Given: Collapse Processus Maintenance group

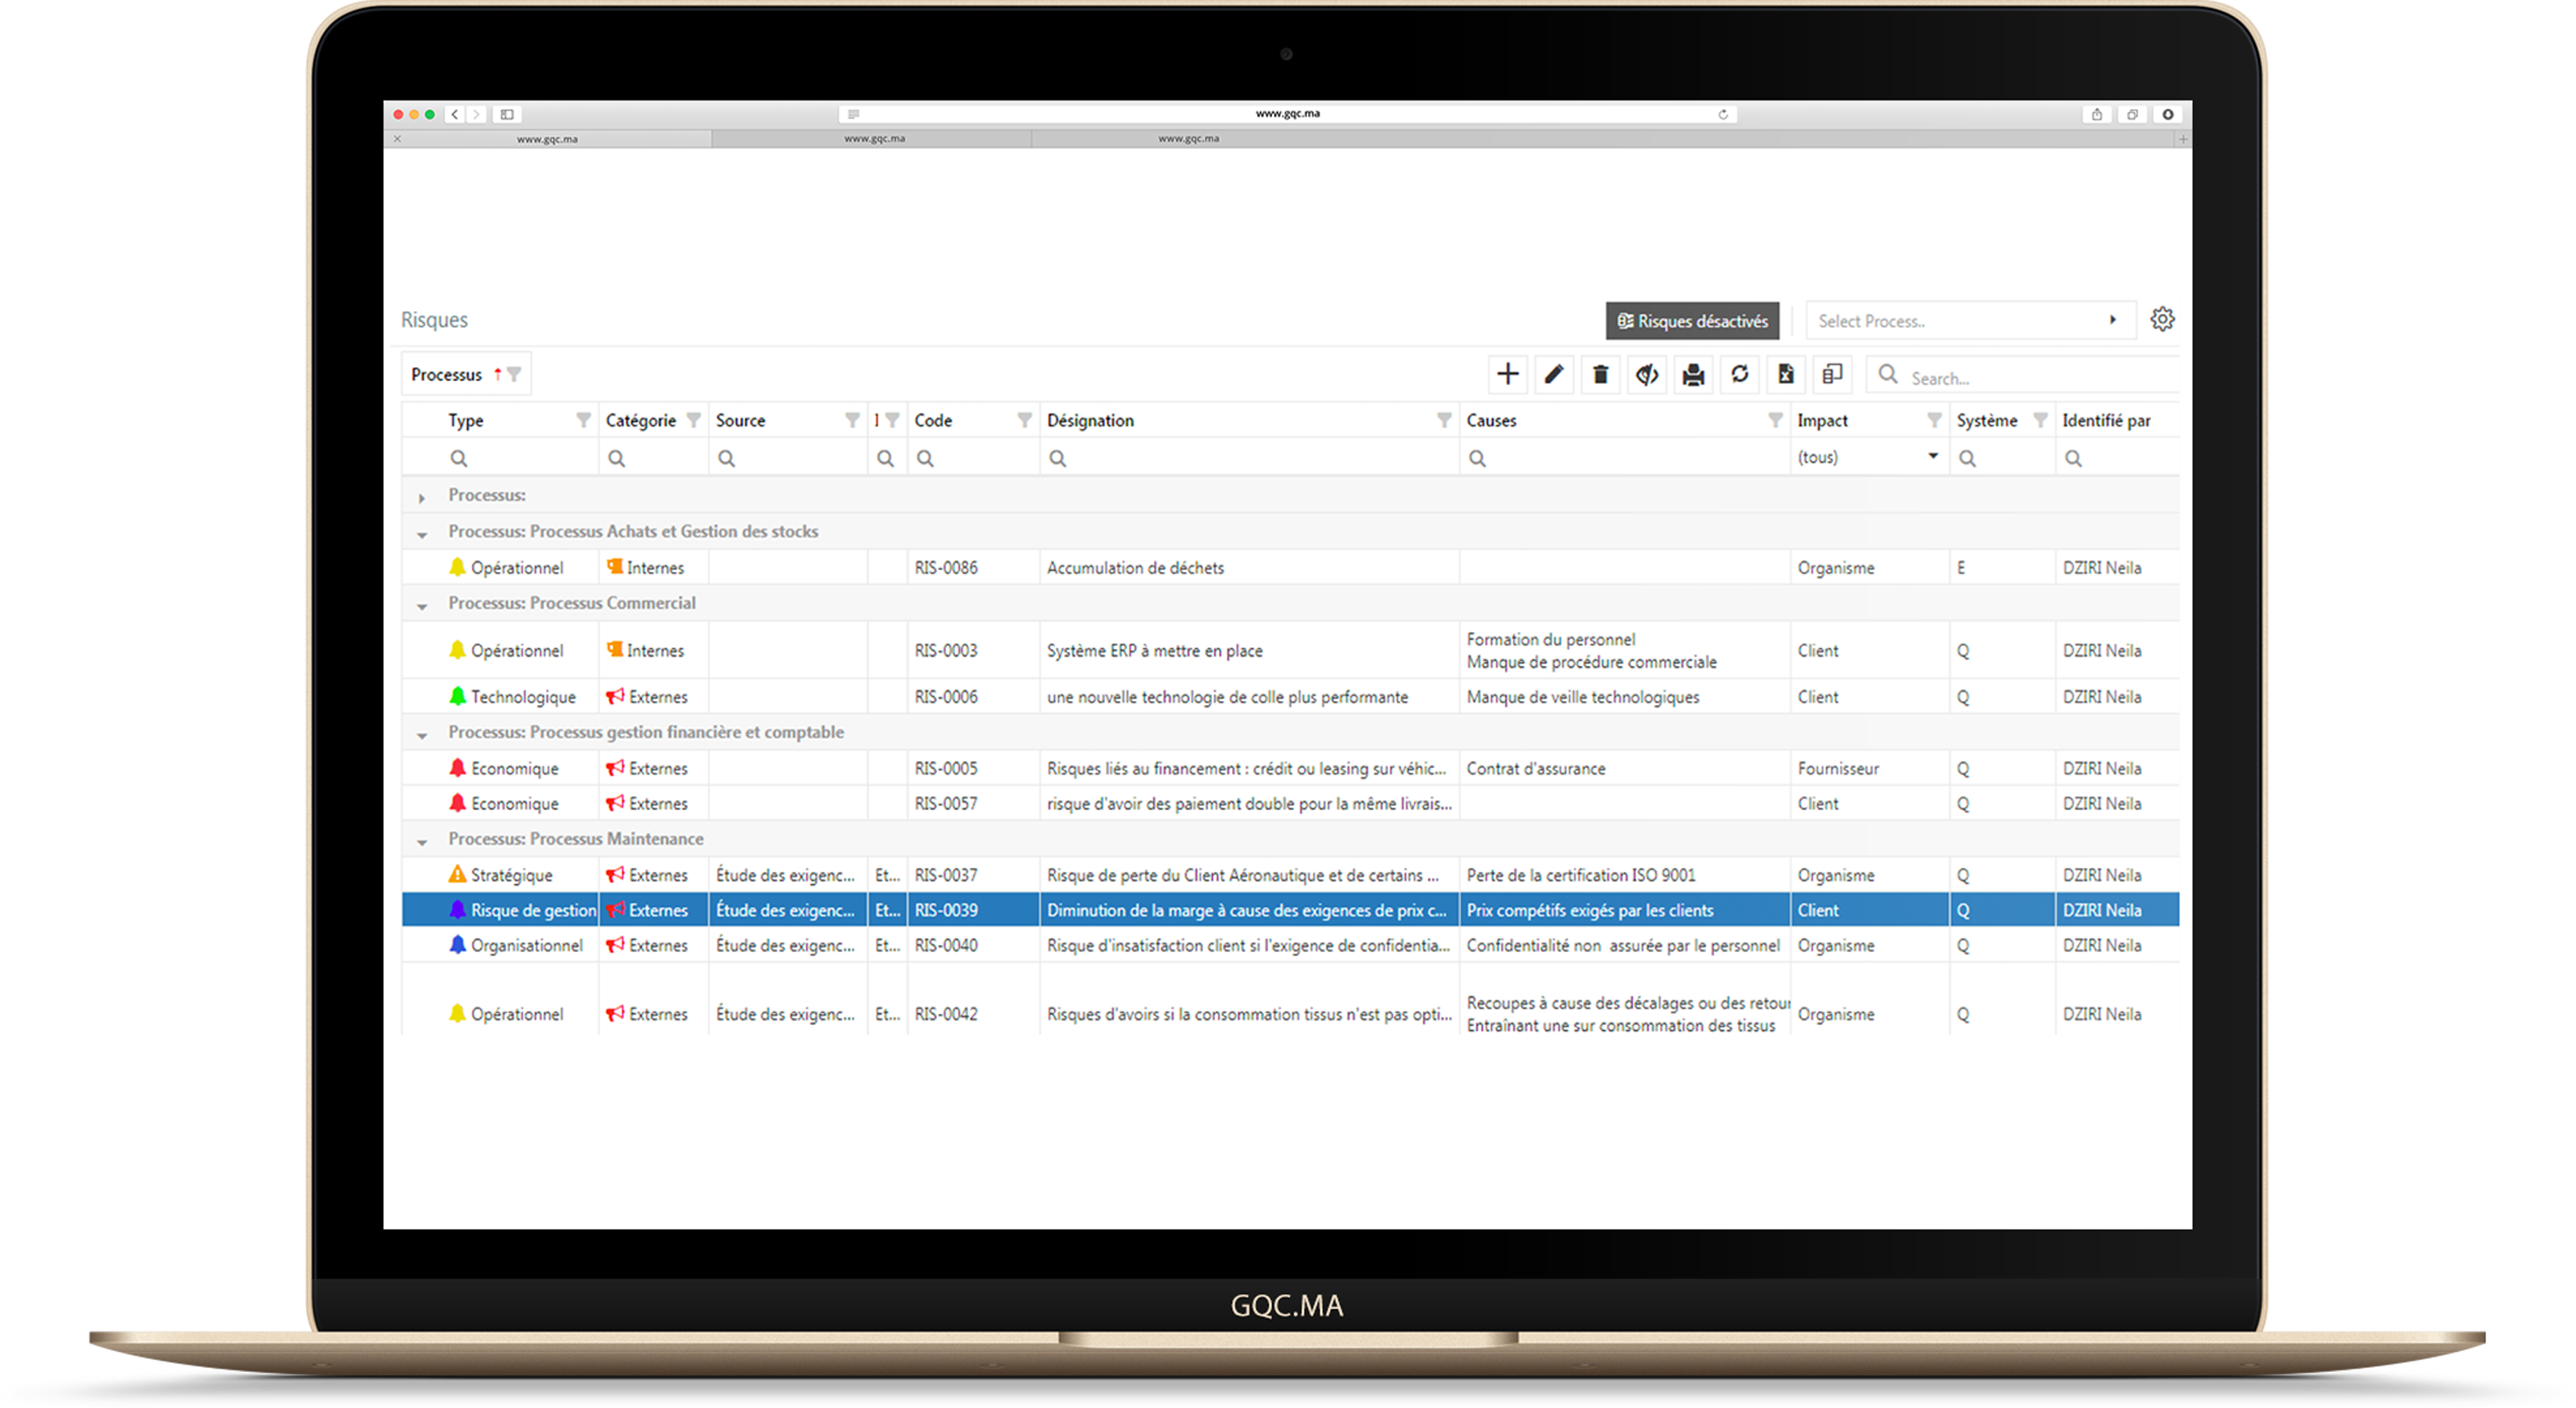Looking at the screenshot, I should [x=422, y=841].
